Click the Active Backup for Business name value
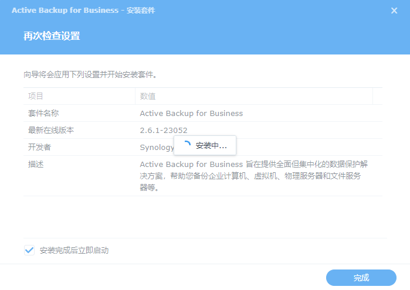 [191, 114]
